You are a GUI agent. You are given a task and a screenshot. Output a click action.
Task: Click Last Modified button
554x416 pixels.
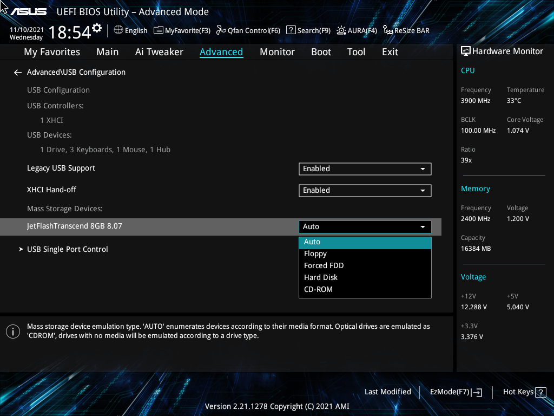387,392
